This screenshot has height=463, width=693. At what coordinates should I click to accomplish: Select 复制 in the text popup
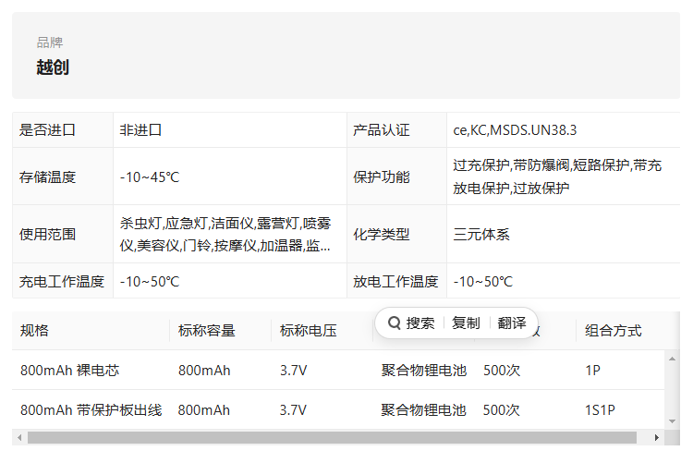click(466, 323)
